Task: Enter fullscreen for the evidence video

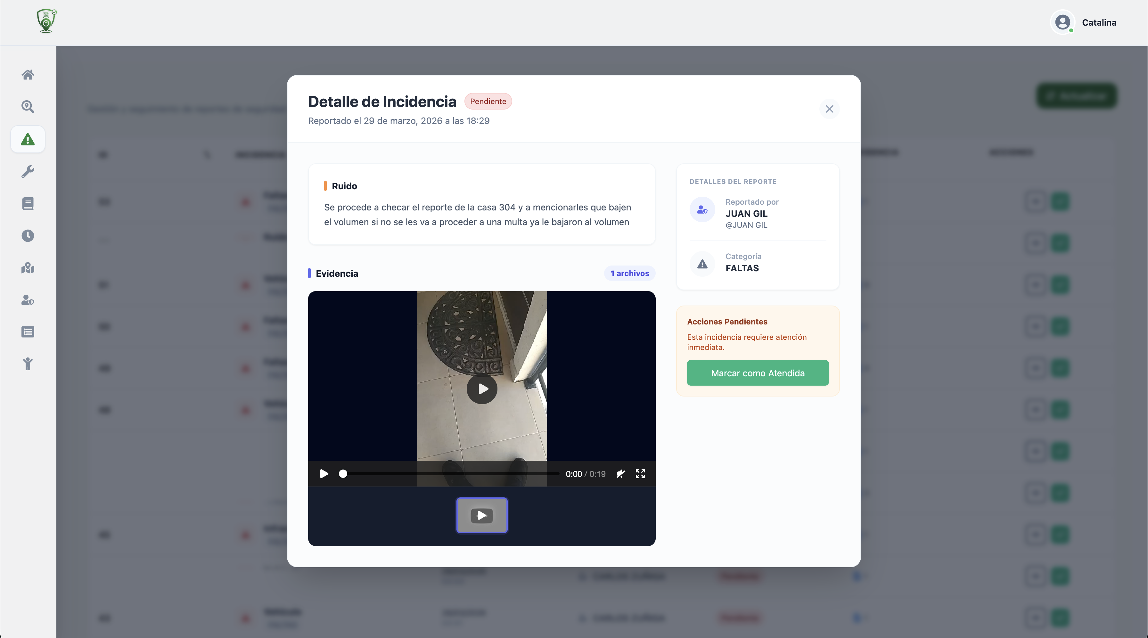Action: (640, 474)
